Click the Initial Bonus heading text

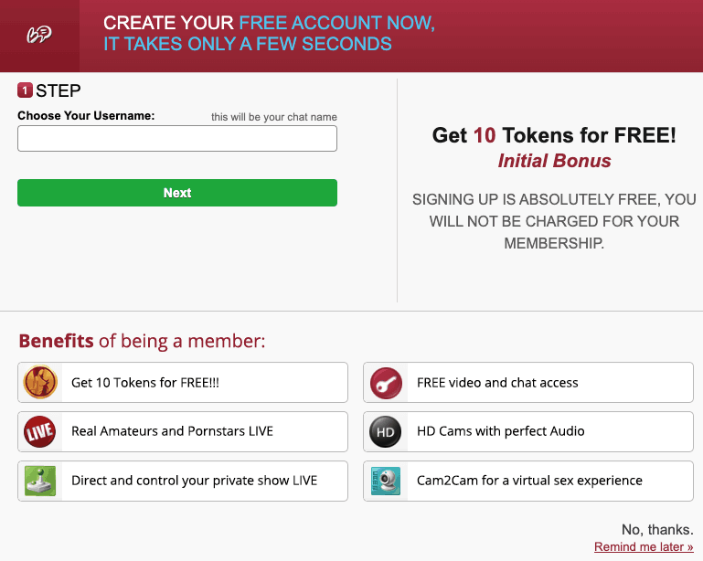554,161
